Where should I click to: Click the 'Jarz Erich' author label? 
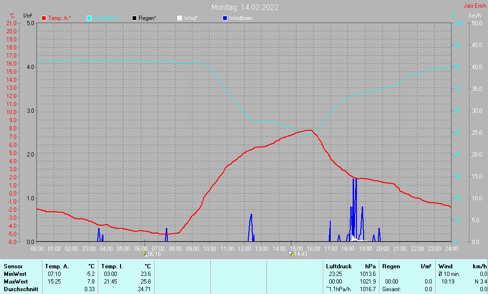(x=475, y=6)
